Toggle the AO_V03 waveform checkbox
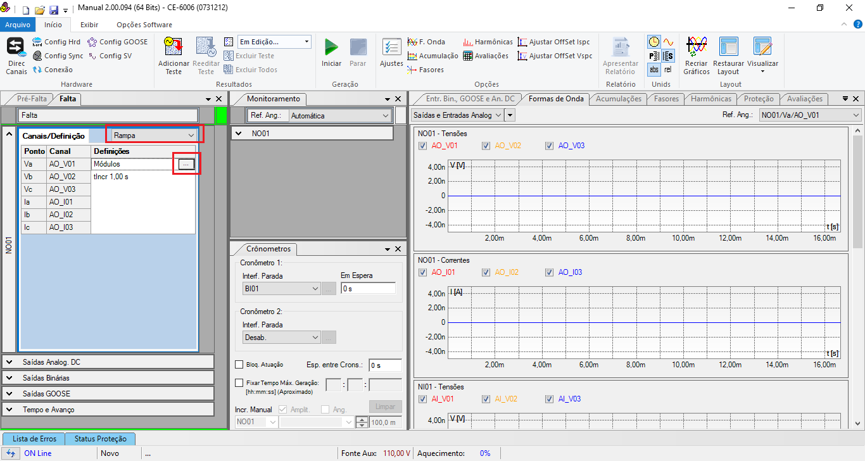Image resolution: width=865 pixels, height=461 pixels. click(x=550, y=146)
